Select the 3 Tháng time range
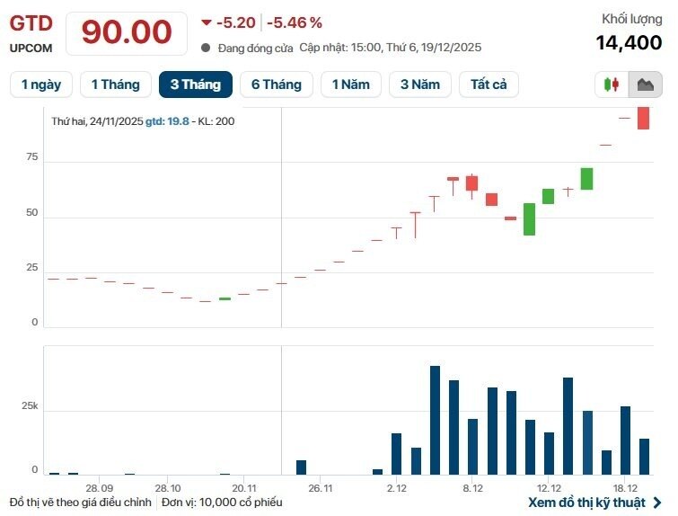678x516 pixels. click(196, 85)
